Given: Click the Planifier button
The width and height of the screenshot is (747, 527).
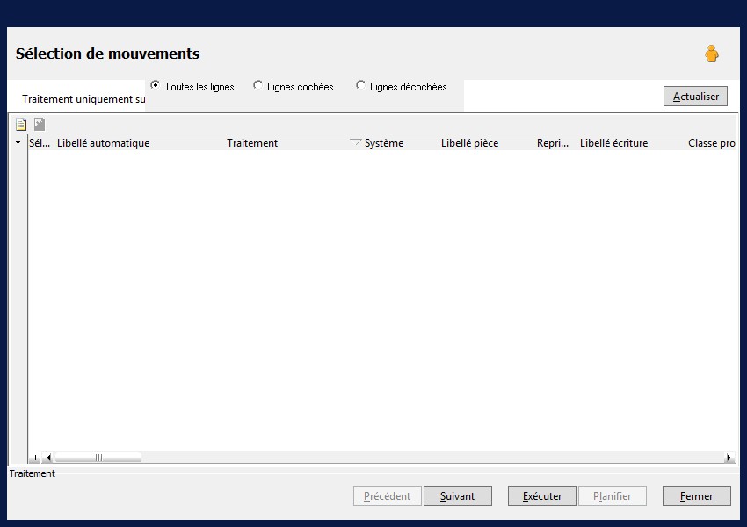Looking at the screenshot, I should (x=613, y=495).
